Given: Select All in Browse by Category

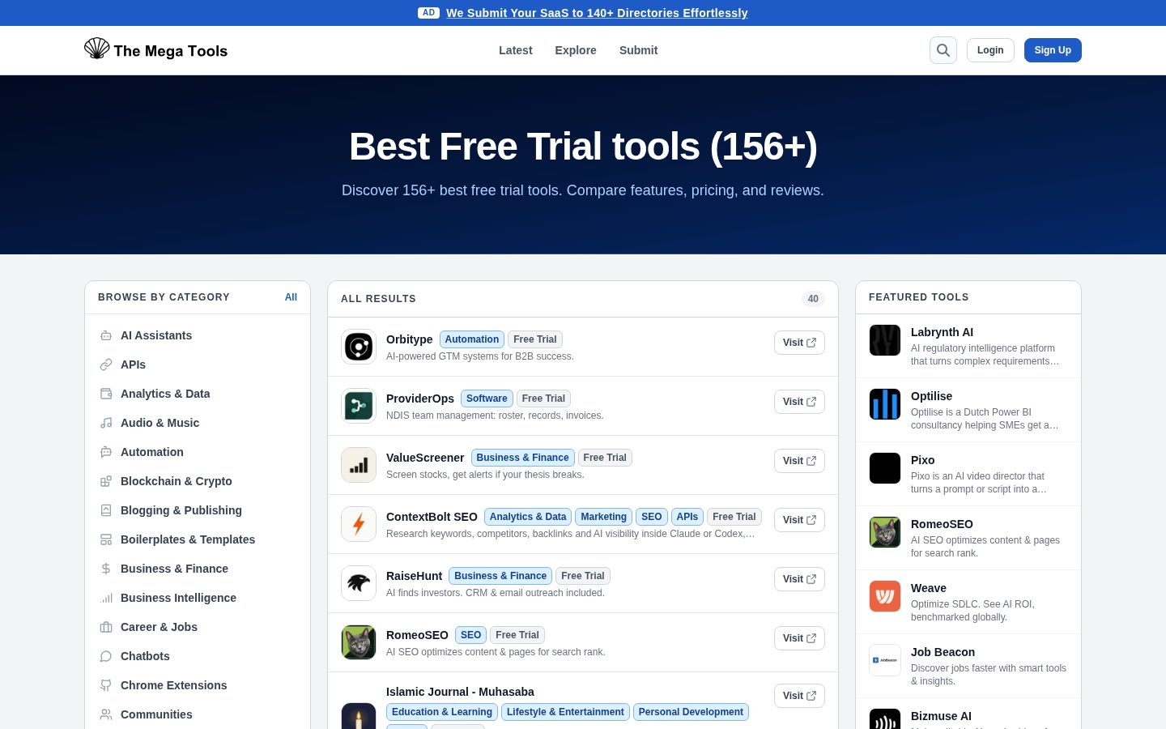Looking at the screenshot, I should (x=291, y=297).
